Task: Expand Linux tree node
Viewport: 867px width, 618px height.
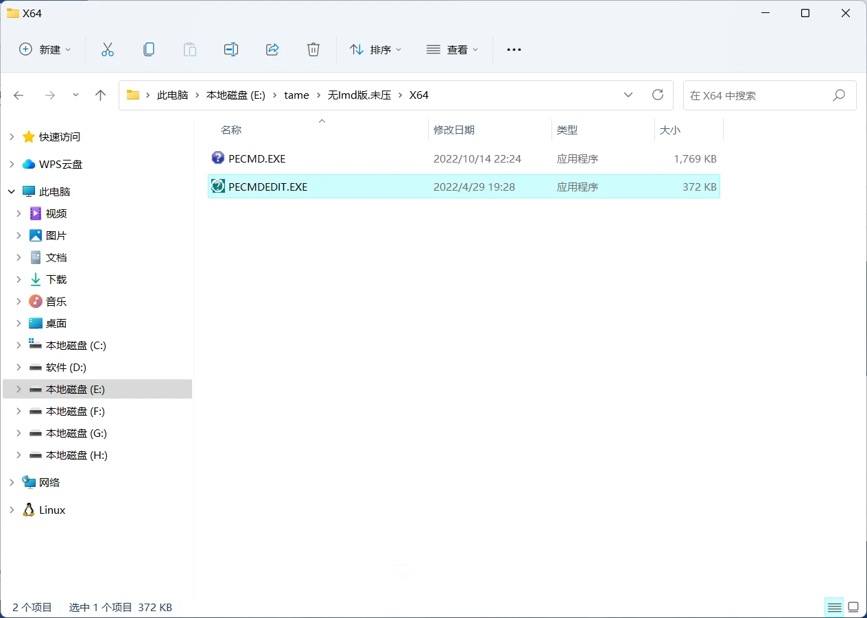Action: tap(12, 510)
